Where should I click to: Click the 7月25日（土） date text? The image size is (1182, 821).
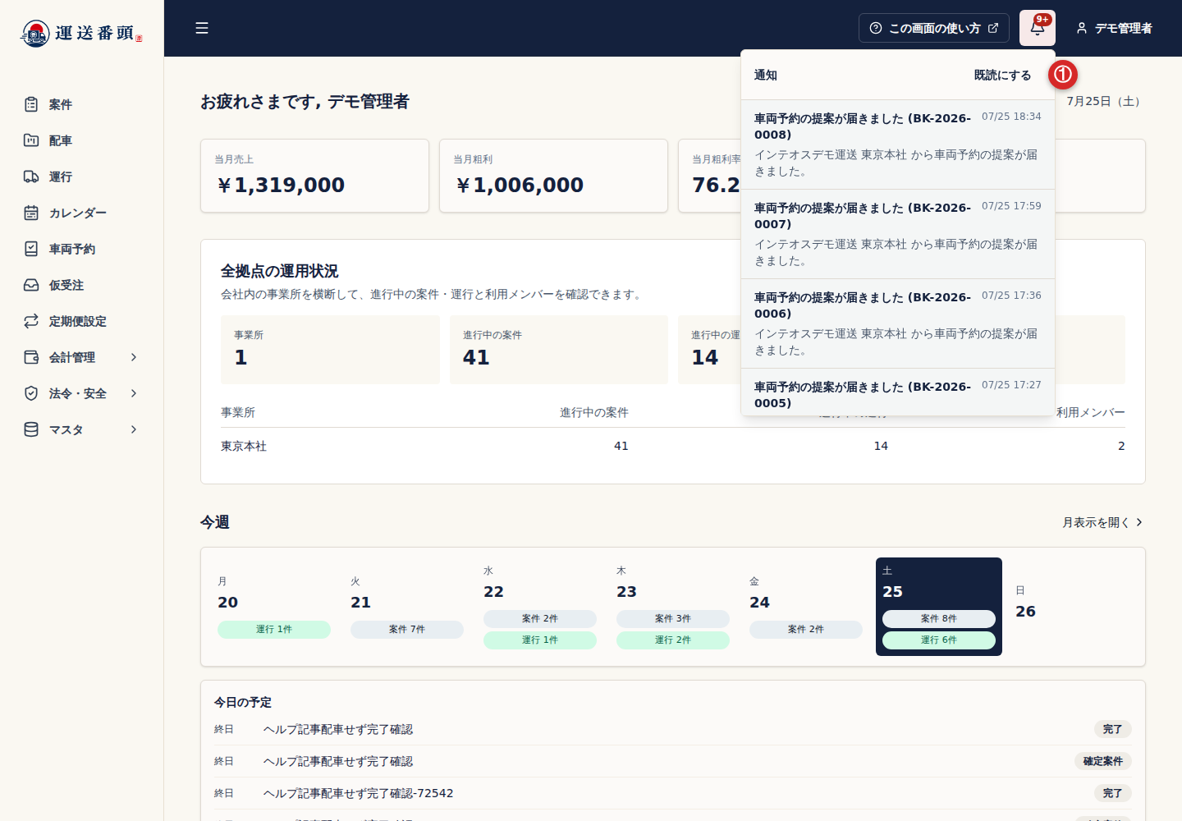[x=1106, y=102]
